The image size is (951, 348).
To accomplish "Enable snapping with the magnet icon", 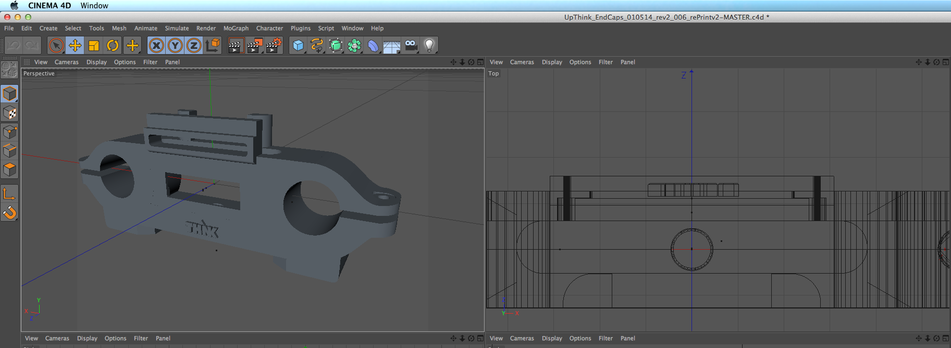I will click(x=10, y=213).
